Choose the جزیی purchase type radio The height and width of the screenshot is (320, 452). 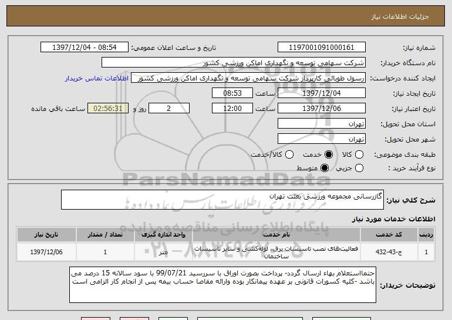click(x=359, y=168)
